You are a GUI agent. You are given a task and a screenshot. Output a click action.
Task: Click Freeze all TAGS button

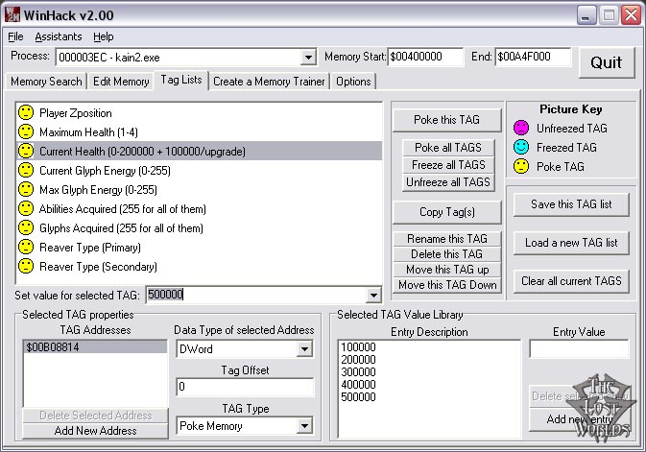(x=448, y=165)
